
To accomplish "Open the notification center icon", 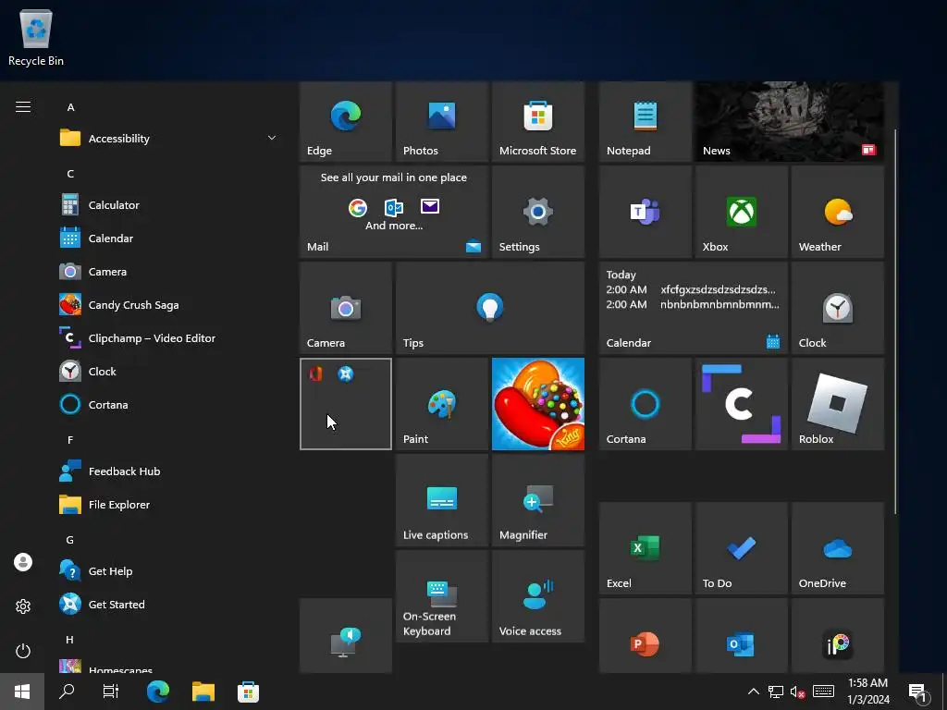I will 918,692.
